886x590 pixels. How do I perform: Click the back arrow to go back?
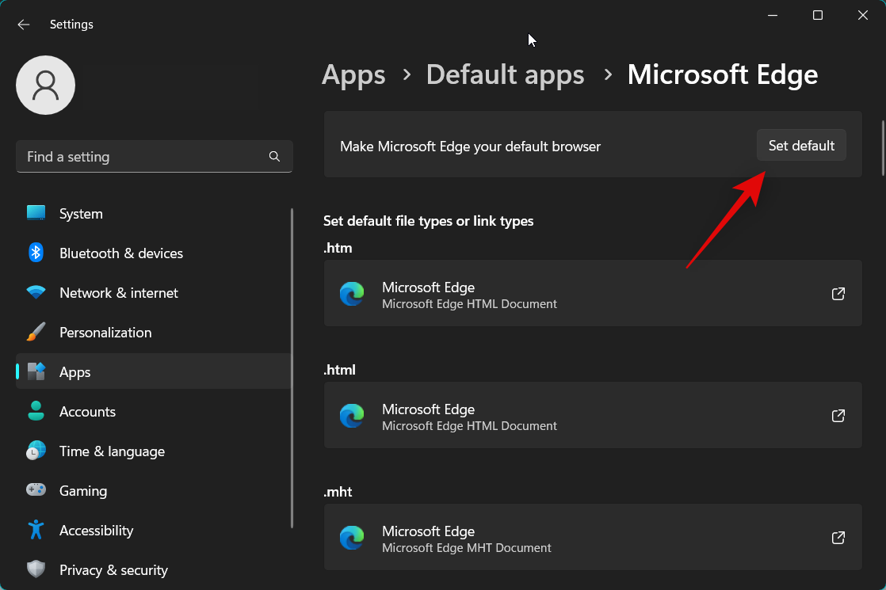(x=23, y=24)
